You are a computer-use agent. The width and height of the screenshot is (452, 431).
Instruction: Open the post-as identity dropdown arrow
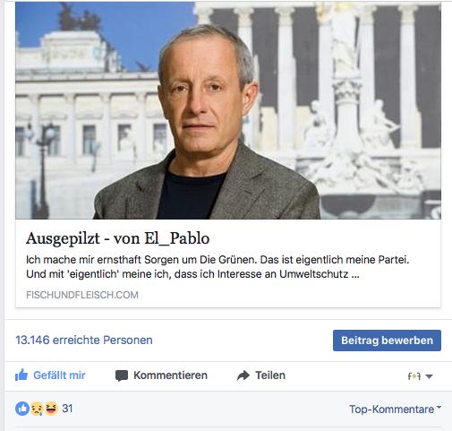[429, 376]
